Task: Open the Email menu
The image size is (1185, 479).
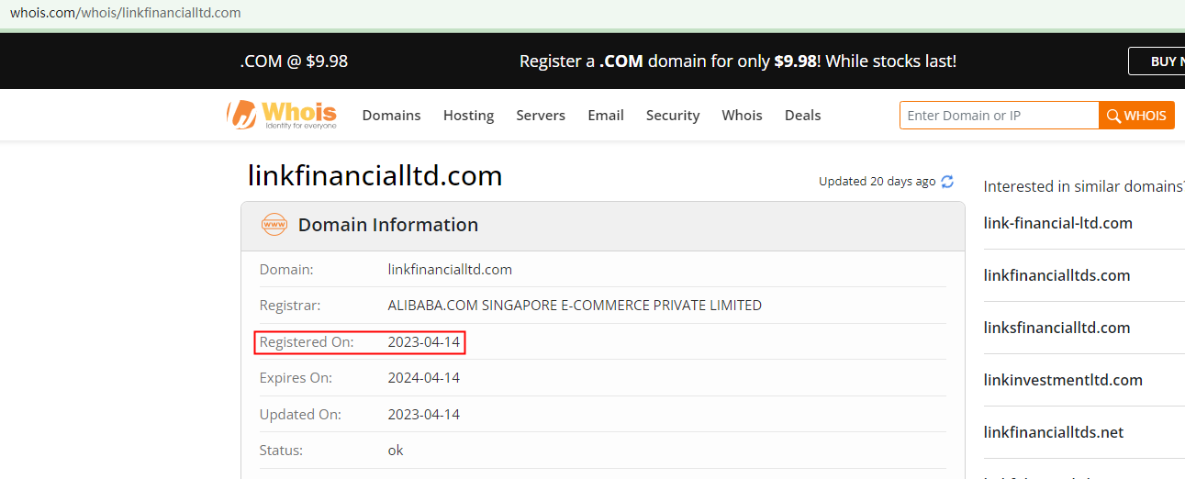Action: pyautogui.click(x=606, y=116)
